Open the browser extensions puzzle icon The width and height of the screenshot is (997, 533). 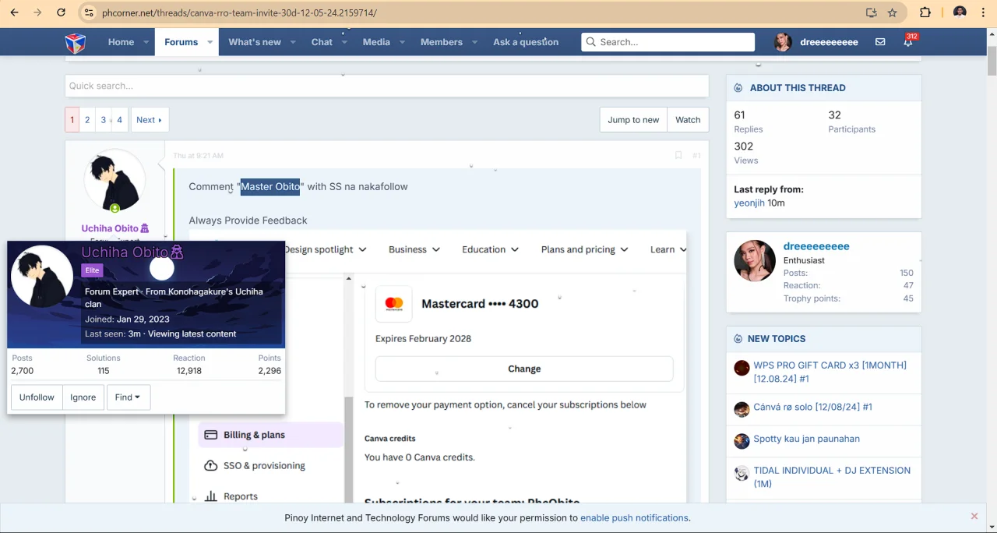tap(925, 12)
